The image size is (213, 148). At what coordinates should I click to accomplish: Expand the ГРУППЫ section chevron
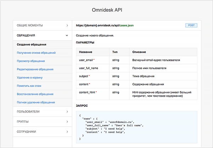(x=67, y=122)
